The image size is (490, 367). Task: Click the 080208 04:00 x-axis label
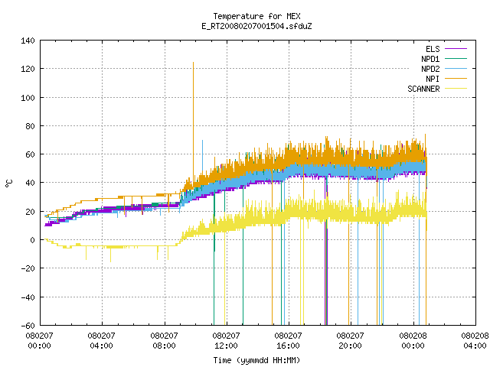(x=475, y=340)
